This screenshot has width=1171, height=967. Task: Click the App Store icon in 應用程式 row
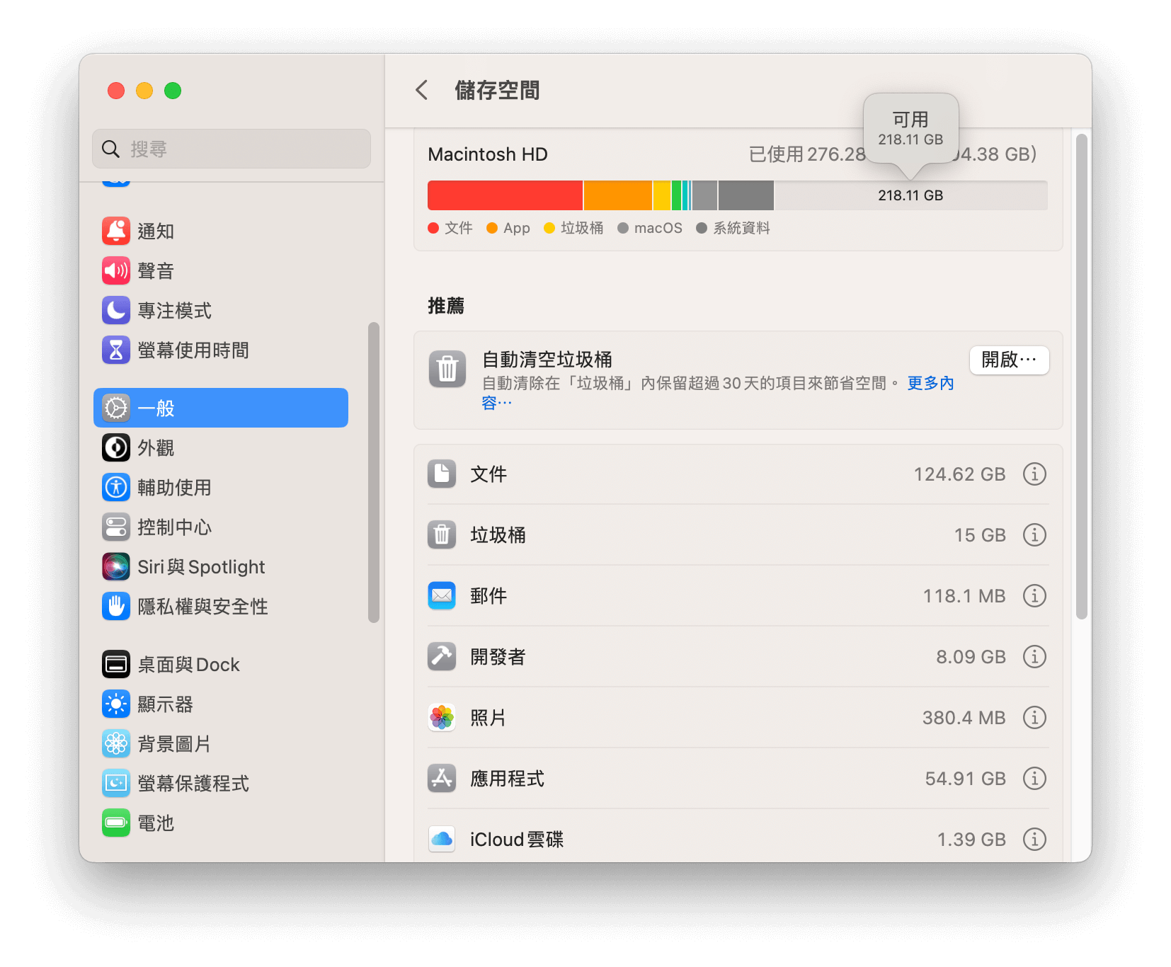coord(442,778)
